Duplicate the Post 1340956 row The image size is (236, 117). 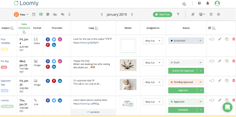(x=227, y=39)
